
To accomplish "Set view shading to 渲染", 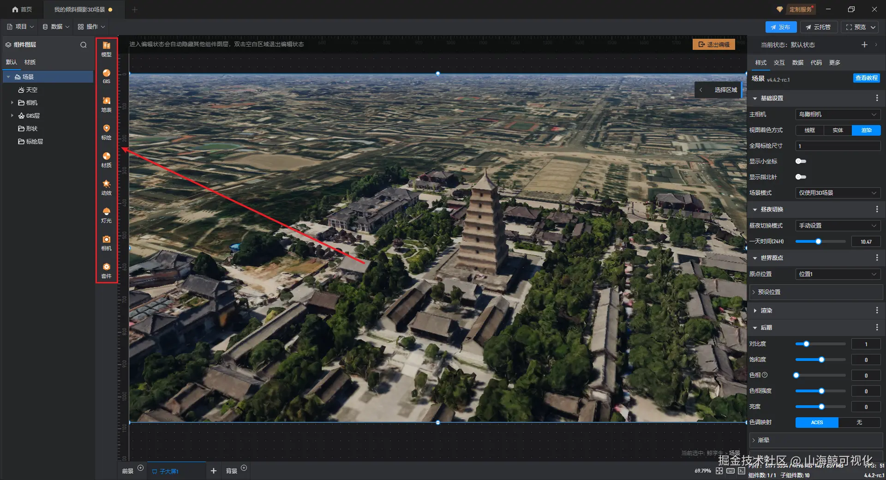I will (866, 130).
